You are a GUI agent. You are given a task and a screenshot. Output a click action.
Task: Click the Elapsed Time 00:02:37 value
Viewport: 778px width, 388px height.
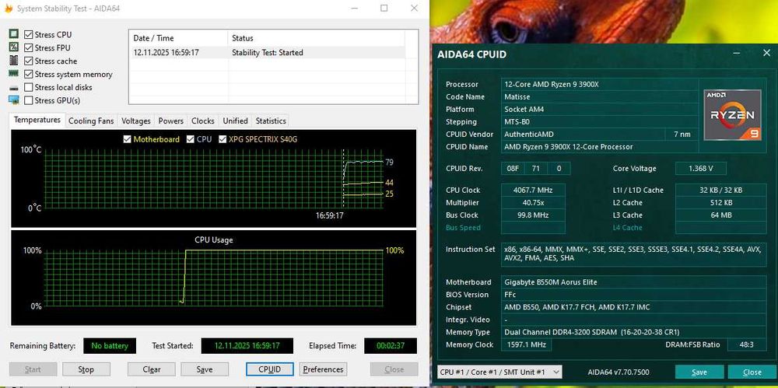(x=391, y=346)
